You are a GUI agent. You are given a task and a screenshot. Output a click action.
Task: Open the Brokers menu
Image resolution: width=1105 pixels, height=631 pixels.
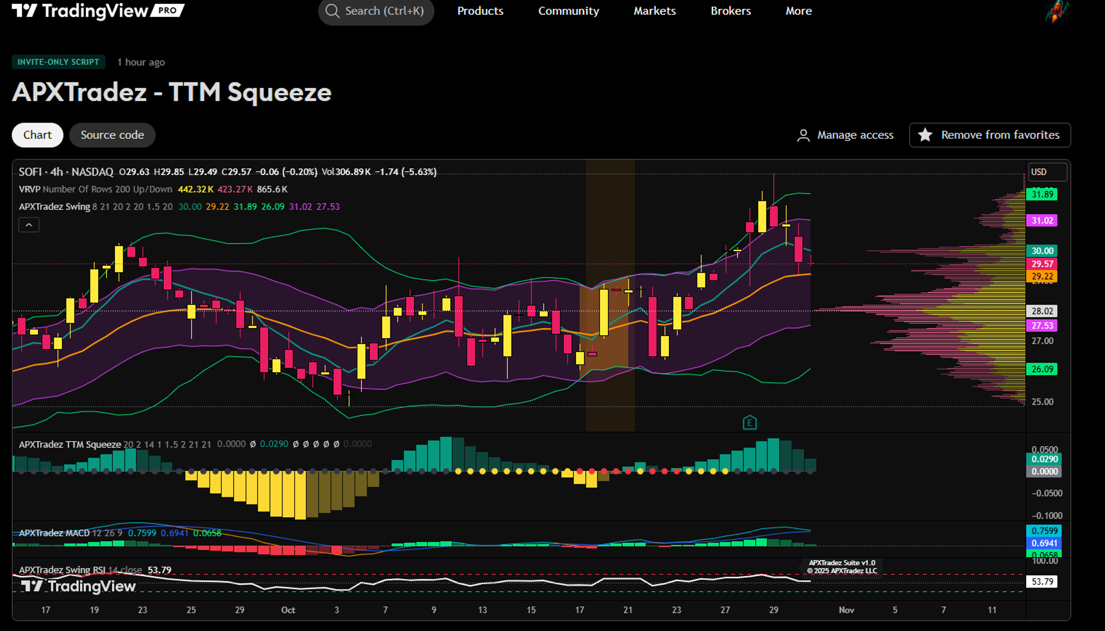point(731,11)
